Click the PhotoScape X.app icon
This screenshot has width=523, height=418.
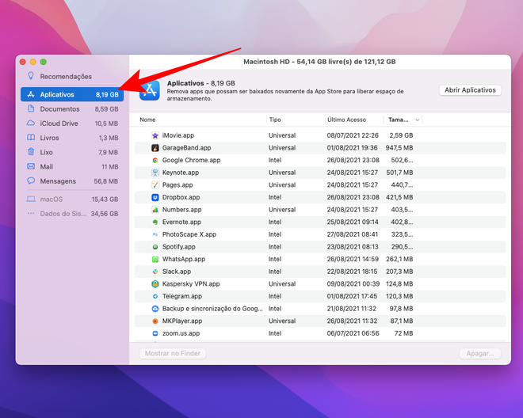click(155, 234)
